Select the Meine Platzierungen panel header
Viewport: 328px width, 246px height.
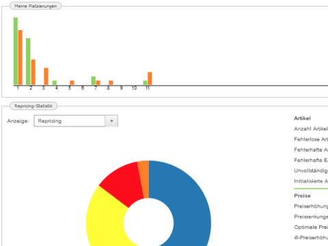point(36,6)
